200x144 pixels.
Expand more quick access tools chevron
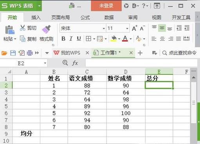(x=37, y=53)
